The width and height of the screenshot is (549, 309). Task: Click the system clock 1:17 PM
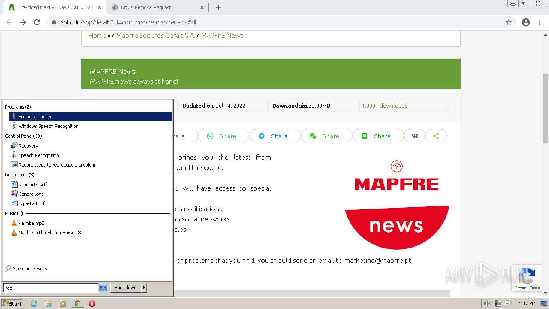[527, 303]
